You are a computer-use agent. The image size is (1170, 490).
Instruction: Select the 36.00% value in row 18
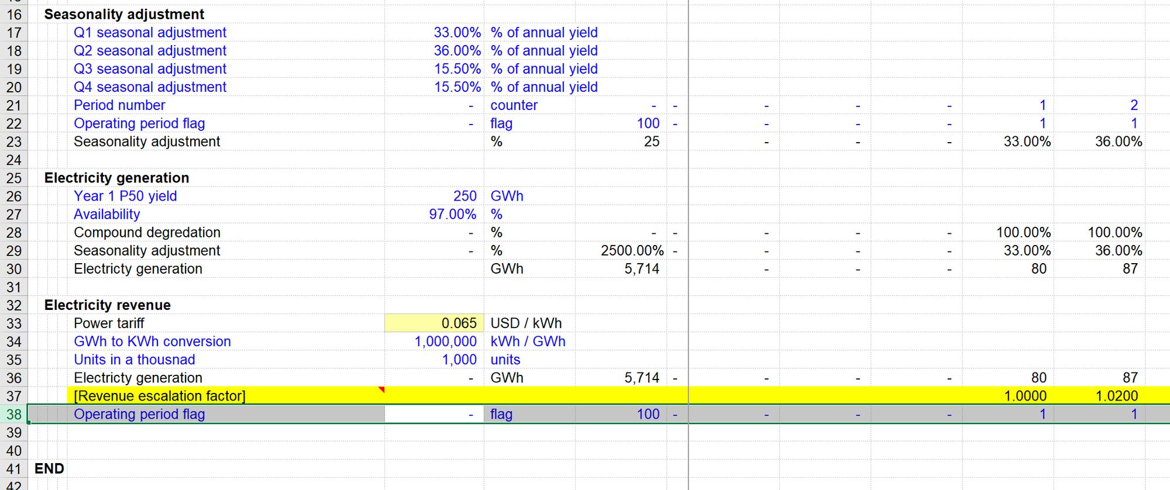[457, 51]
